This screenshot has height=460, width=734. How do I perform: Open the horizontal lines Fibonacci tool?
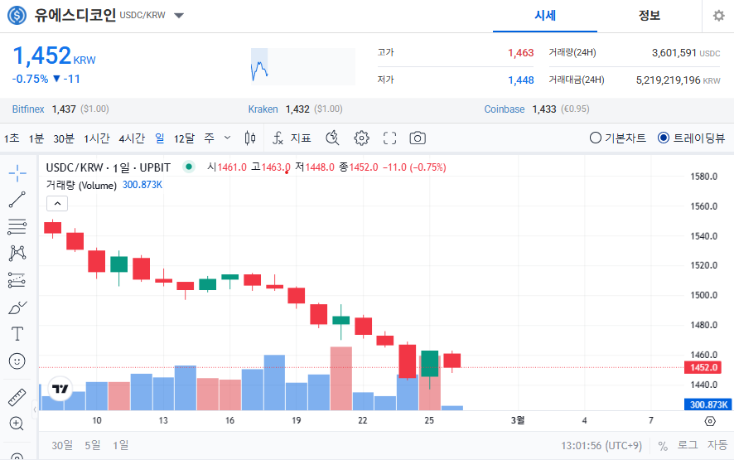click(17, 227)
